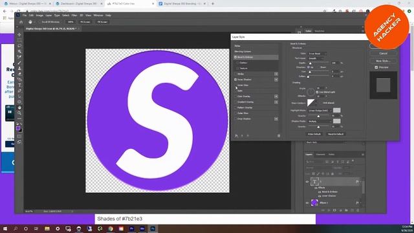Hide the text layer with eye icon
The height and width of the screenshot is (233, 414).
click(x=307, y=182)
